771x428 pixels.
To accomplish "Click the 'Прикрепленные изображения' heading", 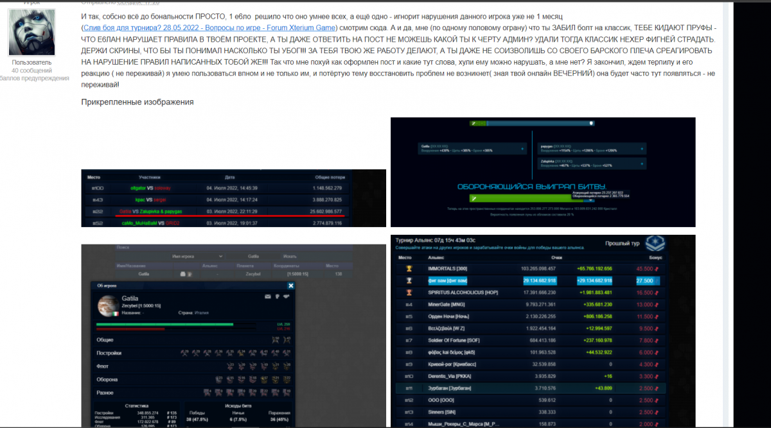I will (137, 102).
